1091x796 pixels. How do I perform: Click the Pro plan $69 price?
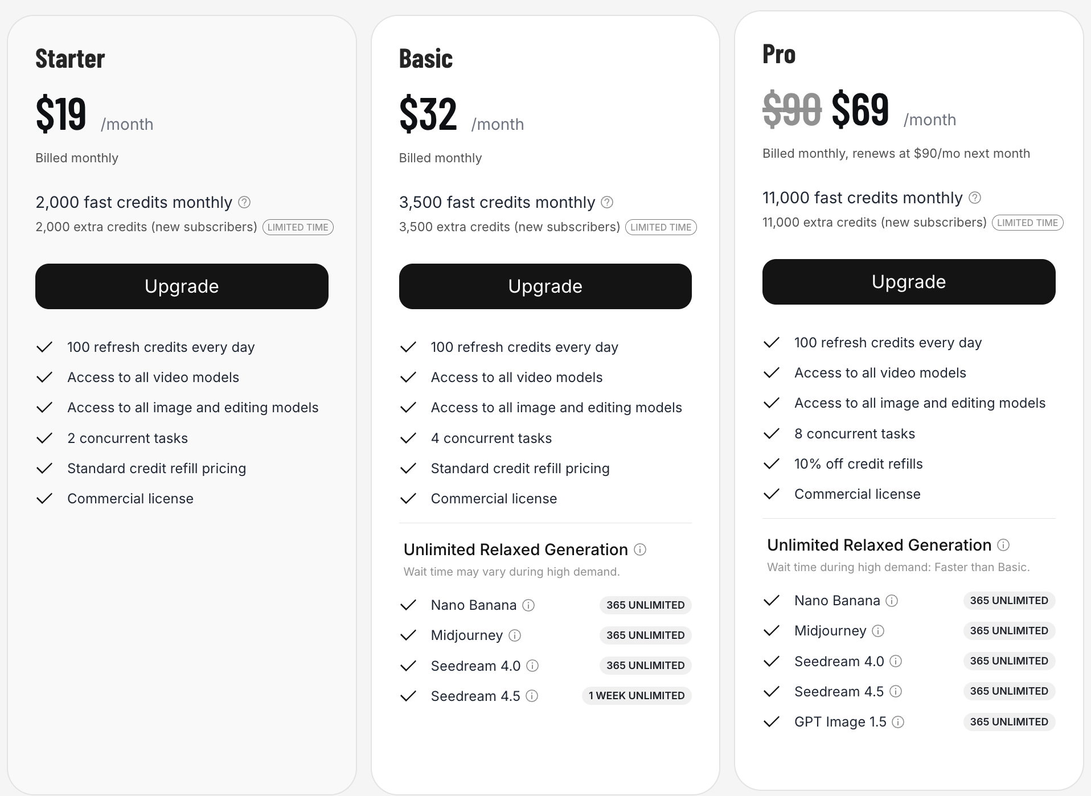[860, 109]
